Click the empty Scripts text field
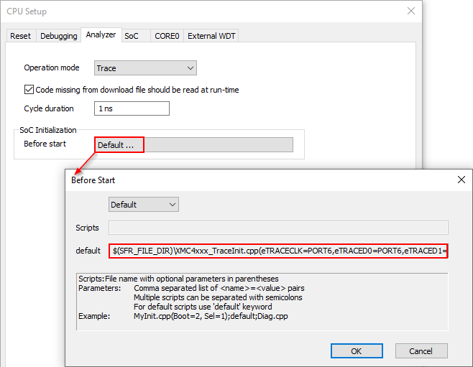The width and height of the screenshot is (473, 367). click(x=278, y=228)
